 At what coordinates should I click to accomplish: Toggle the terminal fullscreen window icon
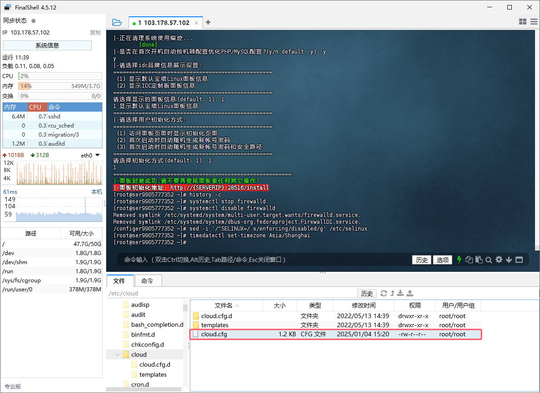(519, 260)
